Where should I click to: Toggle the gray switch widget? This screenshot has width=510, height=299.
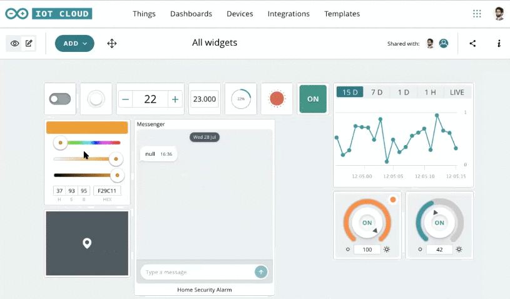point(60,99)
